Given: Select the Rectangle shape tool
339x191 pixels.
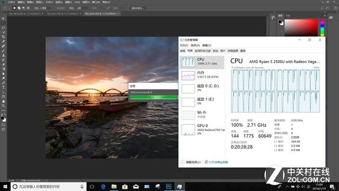Looking at the screenshot, I should click(3, 97).
